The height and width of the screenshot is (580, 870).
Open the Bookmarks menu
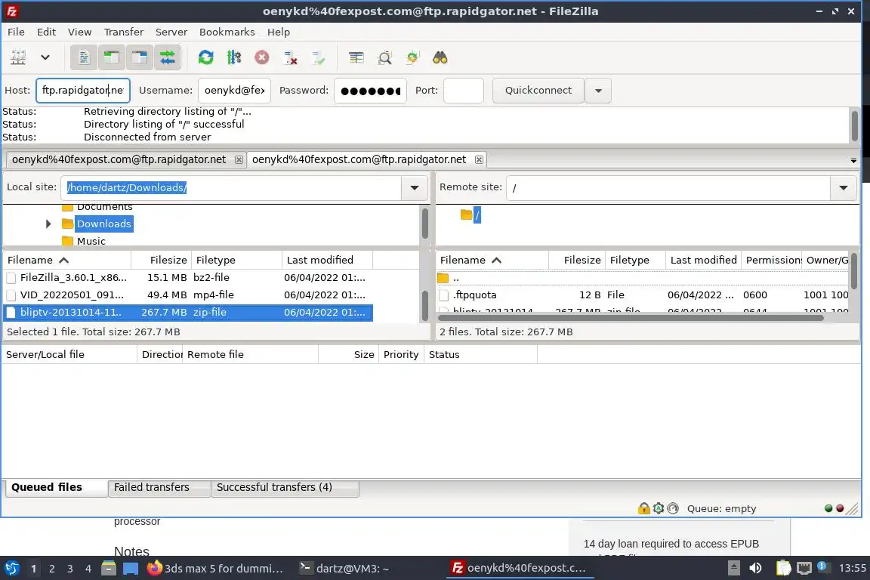pyautogui.click(x=227, y=32)
